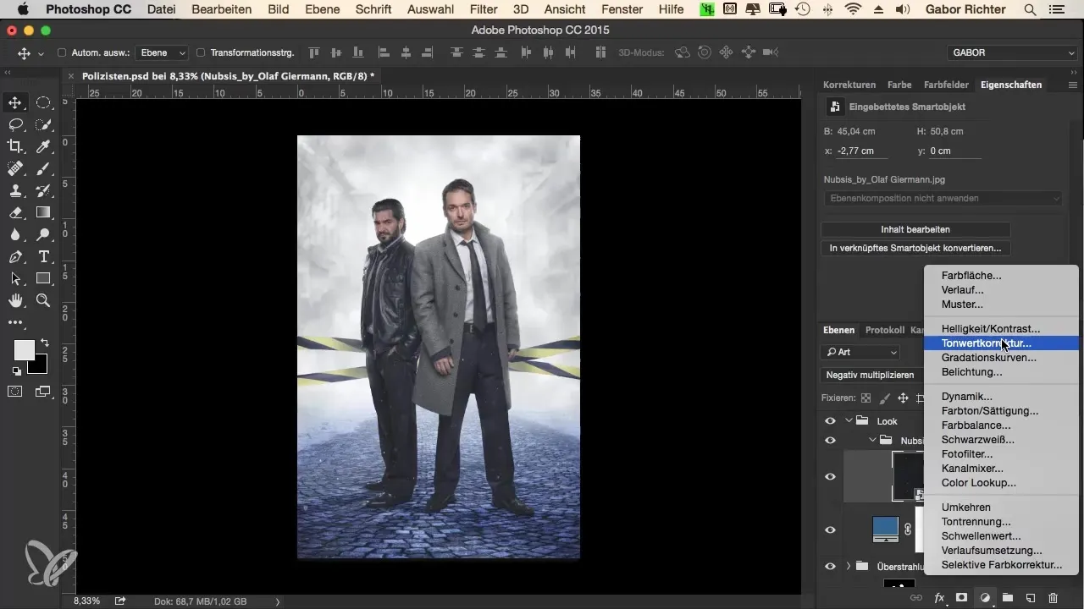Select the Eraser tool
Viewport: 1084px width, 609px height.
click(x=15, y=212)
